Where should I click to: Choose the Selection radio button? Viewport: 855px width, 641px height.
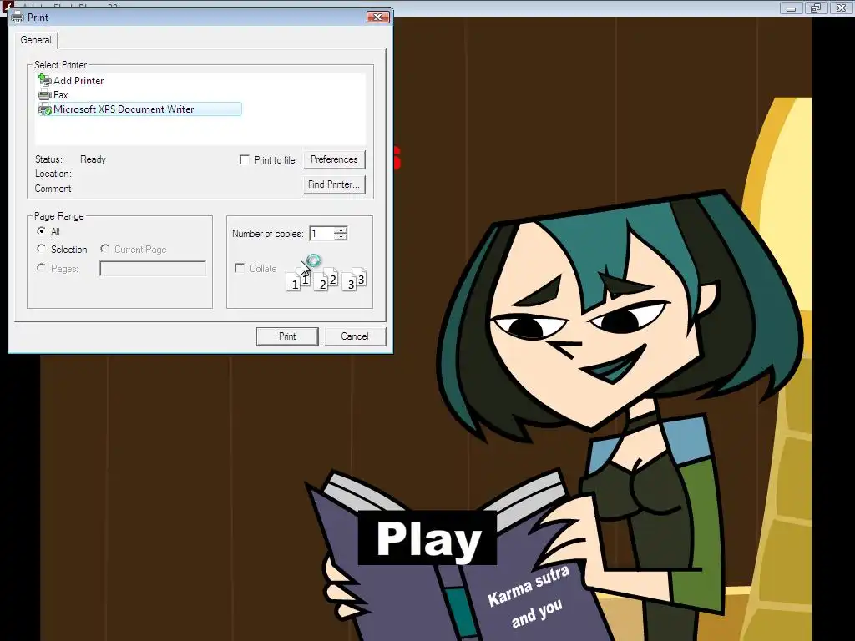(41, 249)
